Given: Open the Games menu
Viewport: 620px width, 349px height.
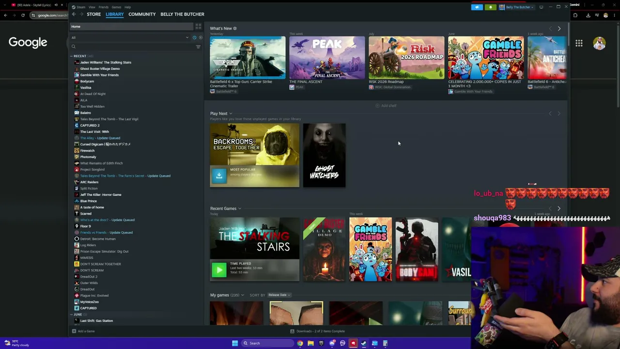Looking at the screenshot, I should (x=116, y=7).
